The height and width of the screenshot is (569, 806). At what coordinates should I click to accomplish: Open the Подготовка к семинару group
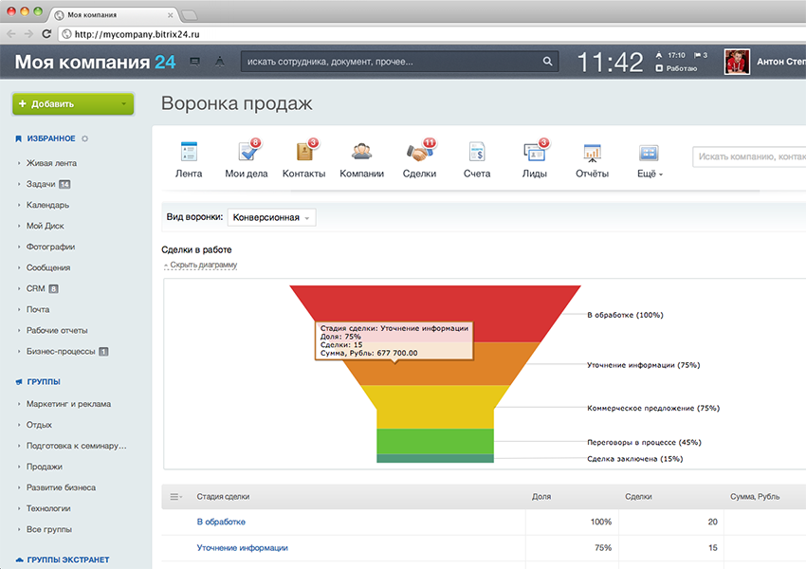click(x=76, y=446)
